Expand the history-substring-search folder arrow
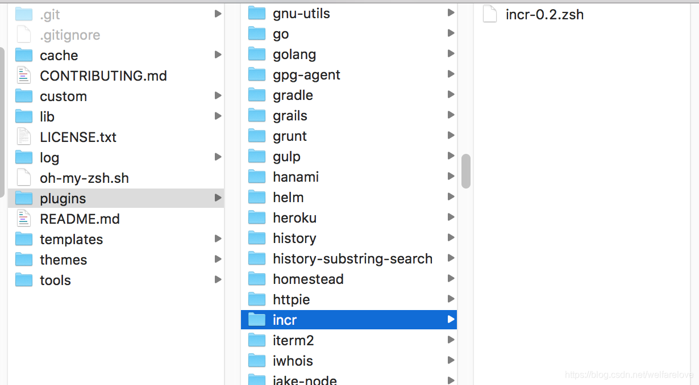699x385 pixels. coord(451,258)
